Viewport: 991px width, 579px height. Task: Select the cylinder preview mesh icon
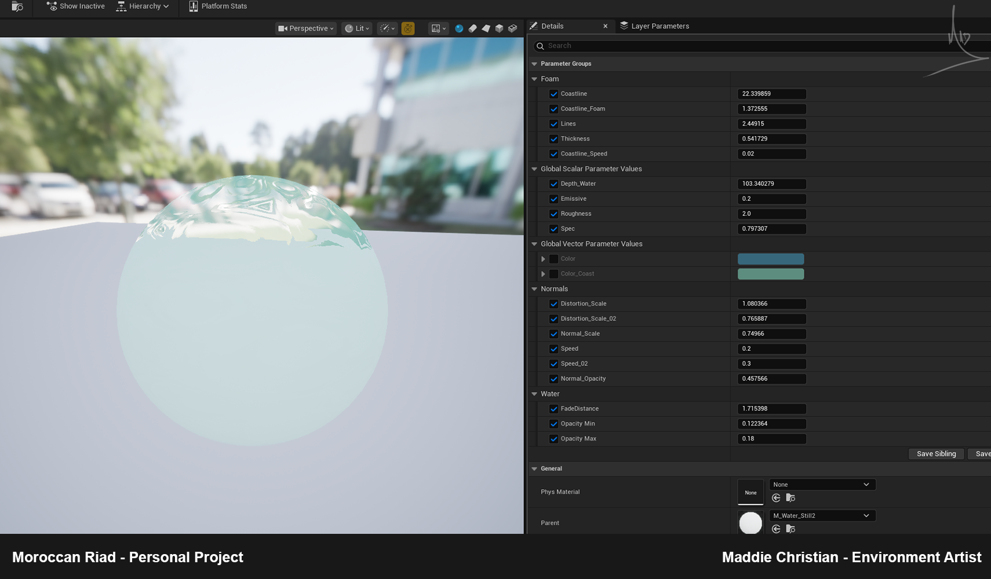pyautogui.click(x=472, y=28)
